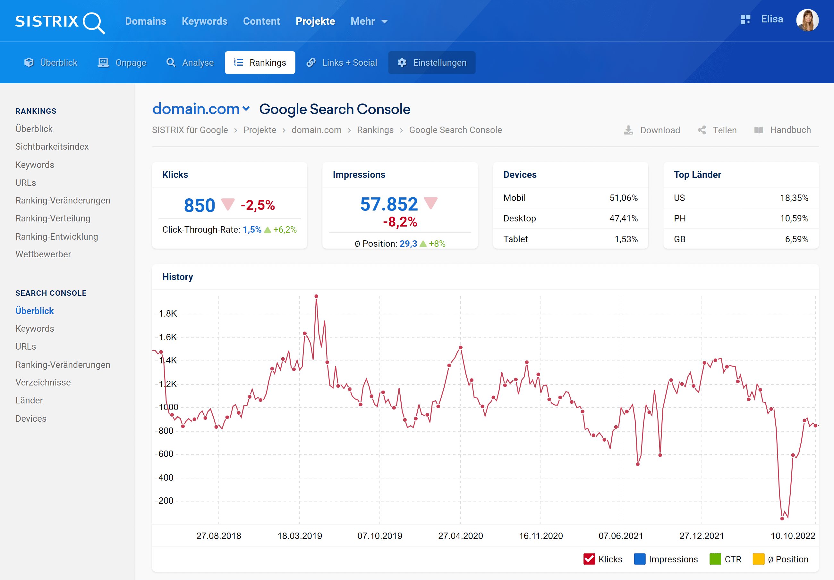
Task: Open Länder under Search Console
Action: point(29,400)
